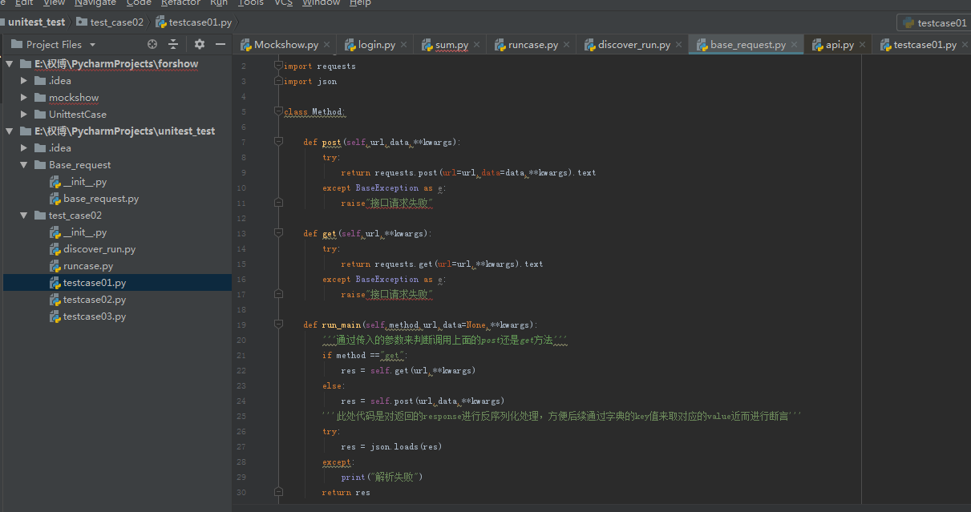Open the Run menu
This screenshot has height=512, width=971.
click(219, 3)
